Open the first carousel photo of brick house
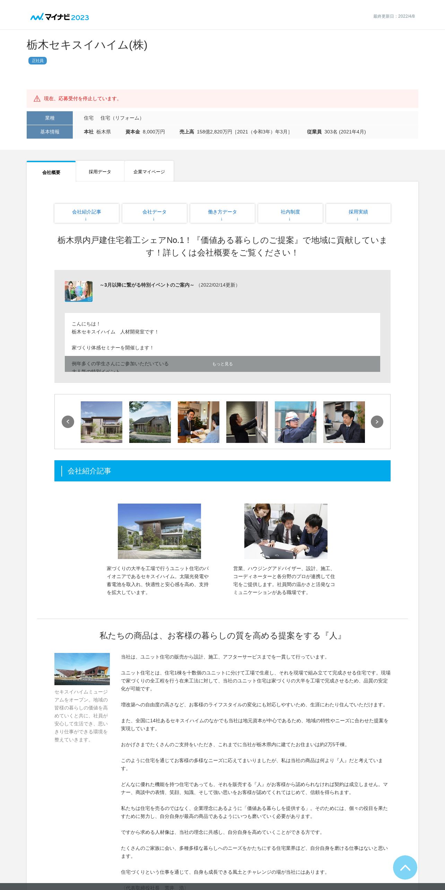This screenshot has height=890, width=445. [x=102, y=422]
